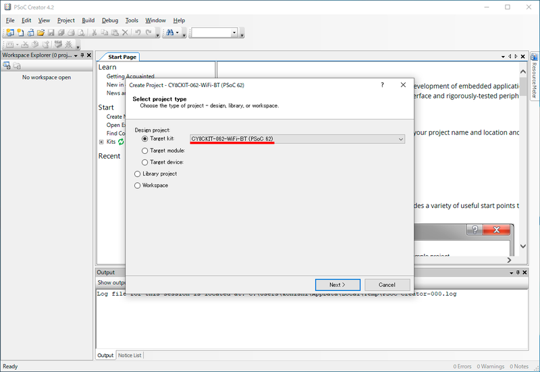Open the Find binoculars dropdown arrow

(178, 32)
